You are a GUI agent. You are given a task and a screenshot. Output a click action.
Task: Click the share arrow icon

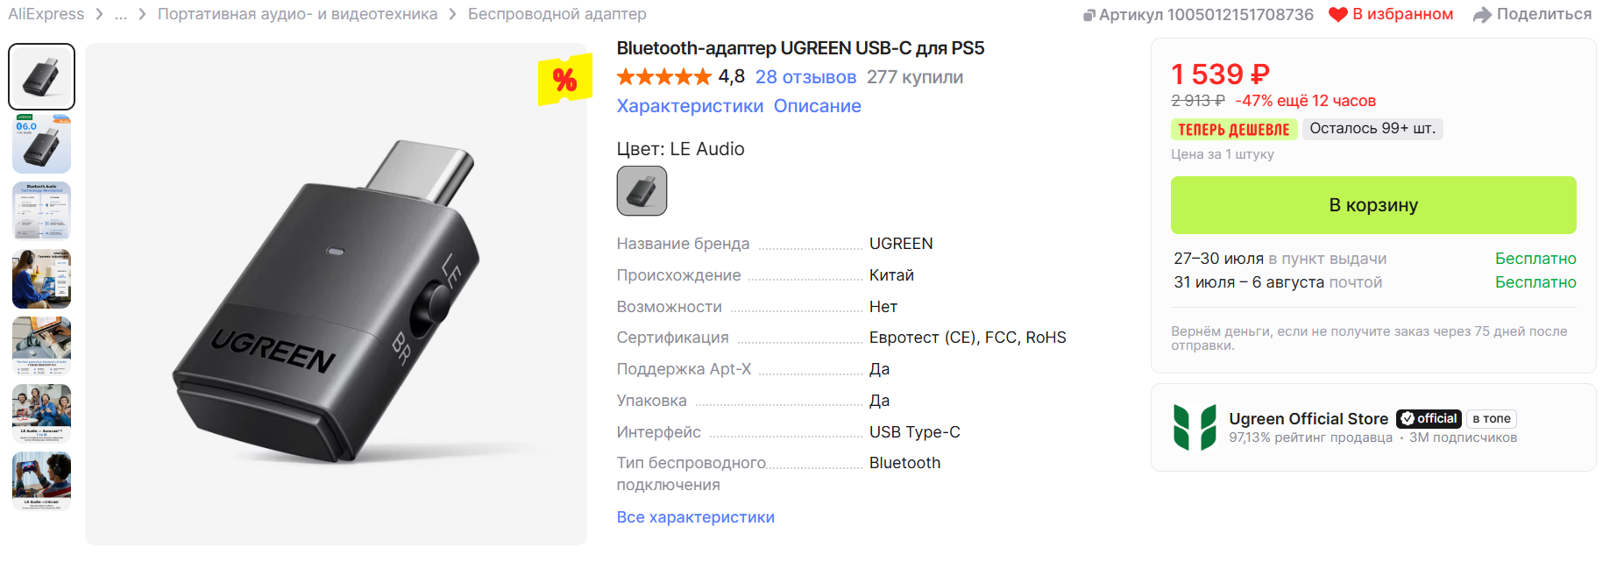coord(1482,15)
